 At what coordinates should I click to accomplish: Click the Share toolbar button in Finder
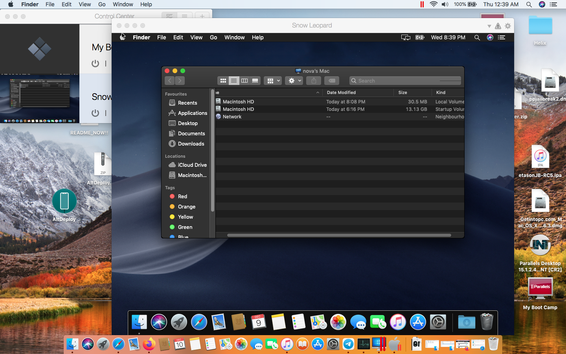[x=314, y=81]
